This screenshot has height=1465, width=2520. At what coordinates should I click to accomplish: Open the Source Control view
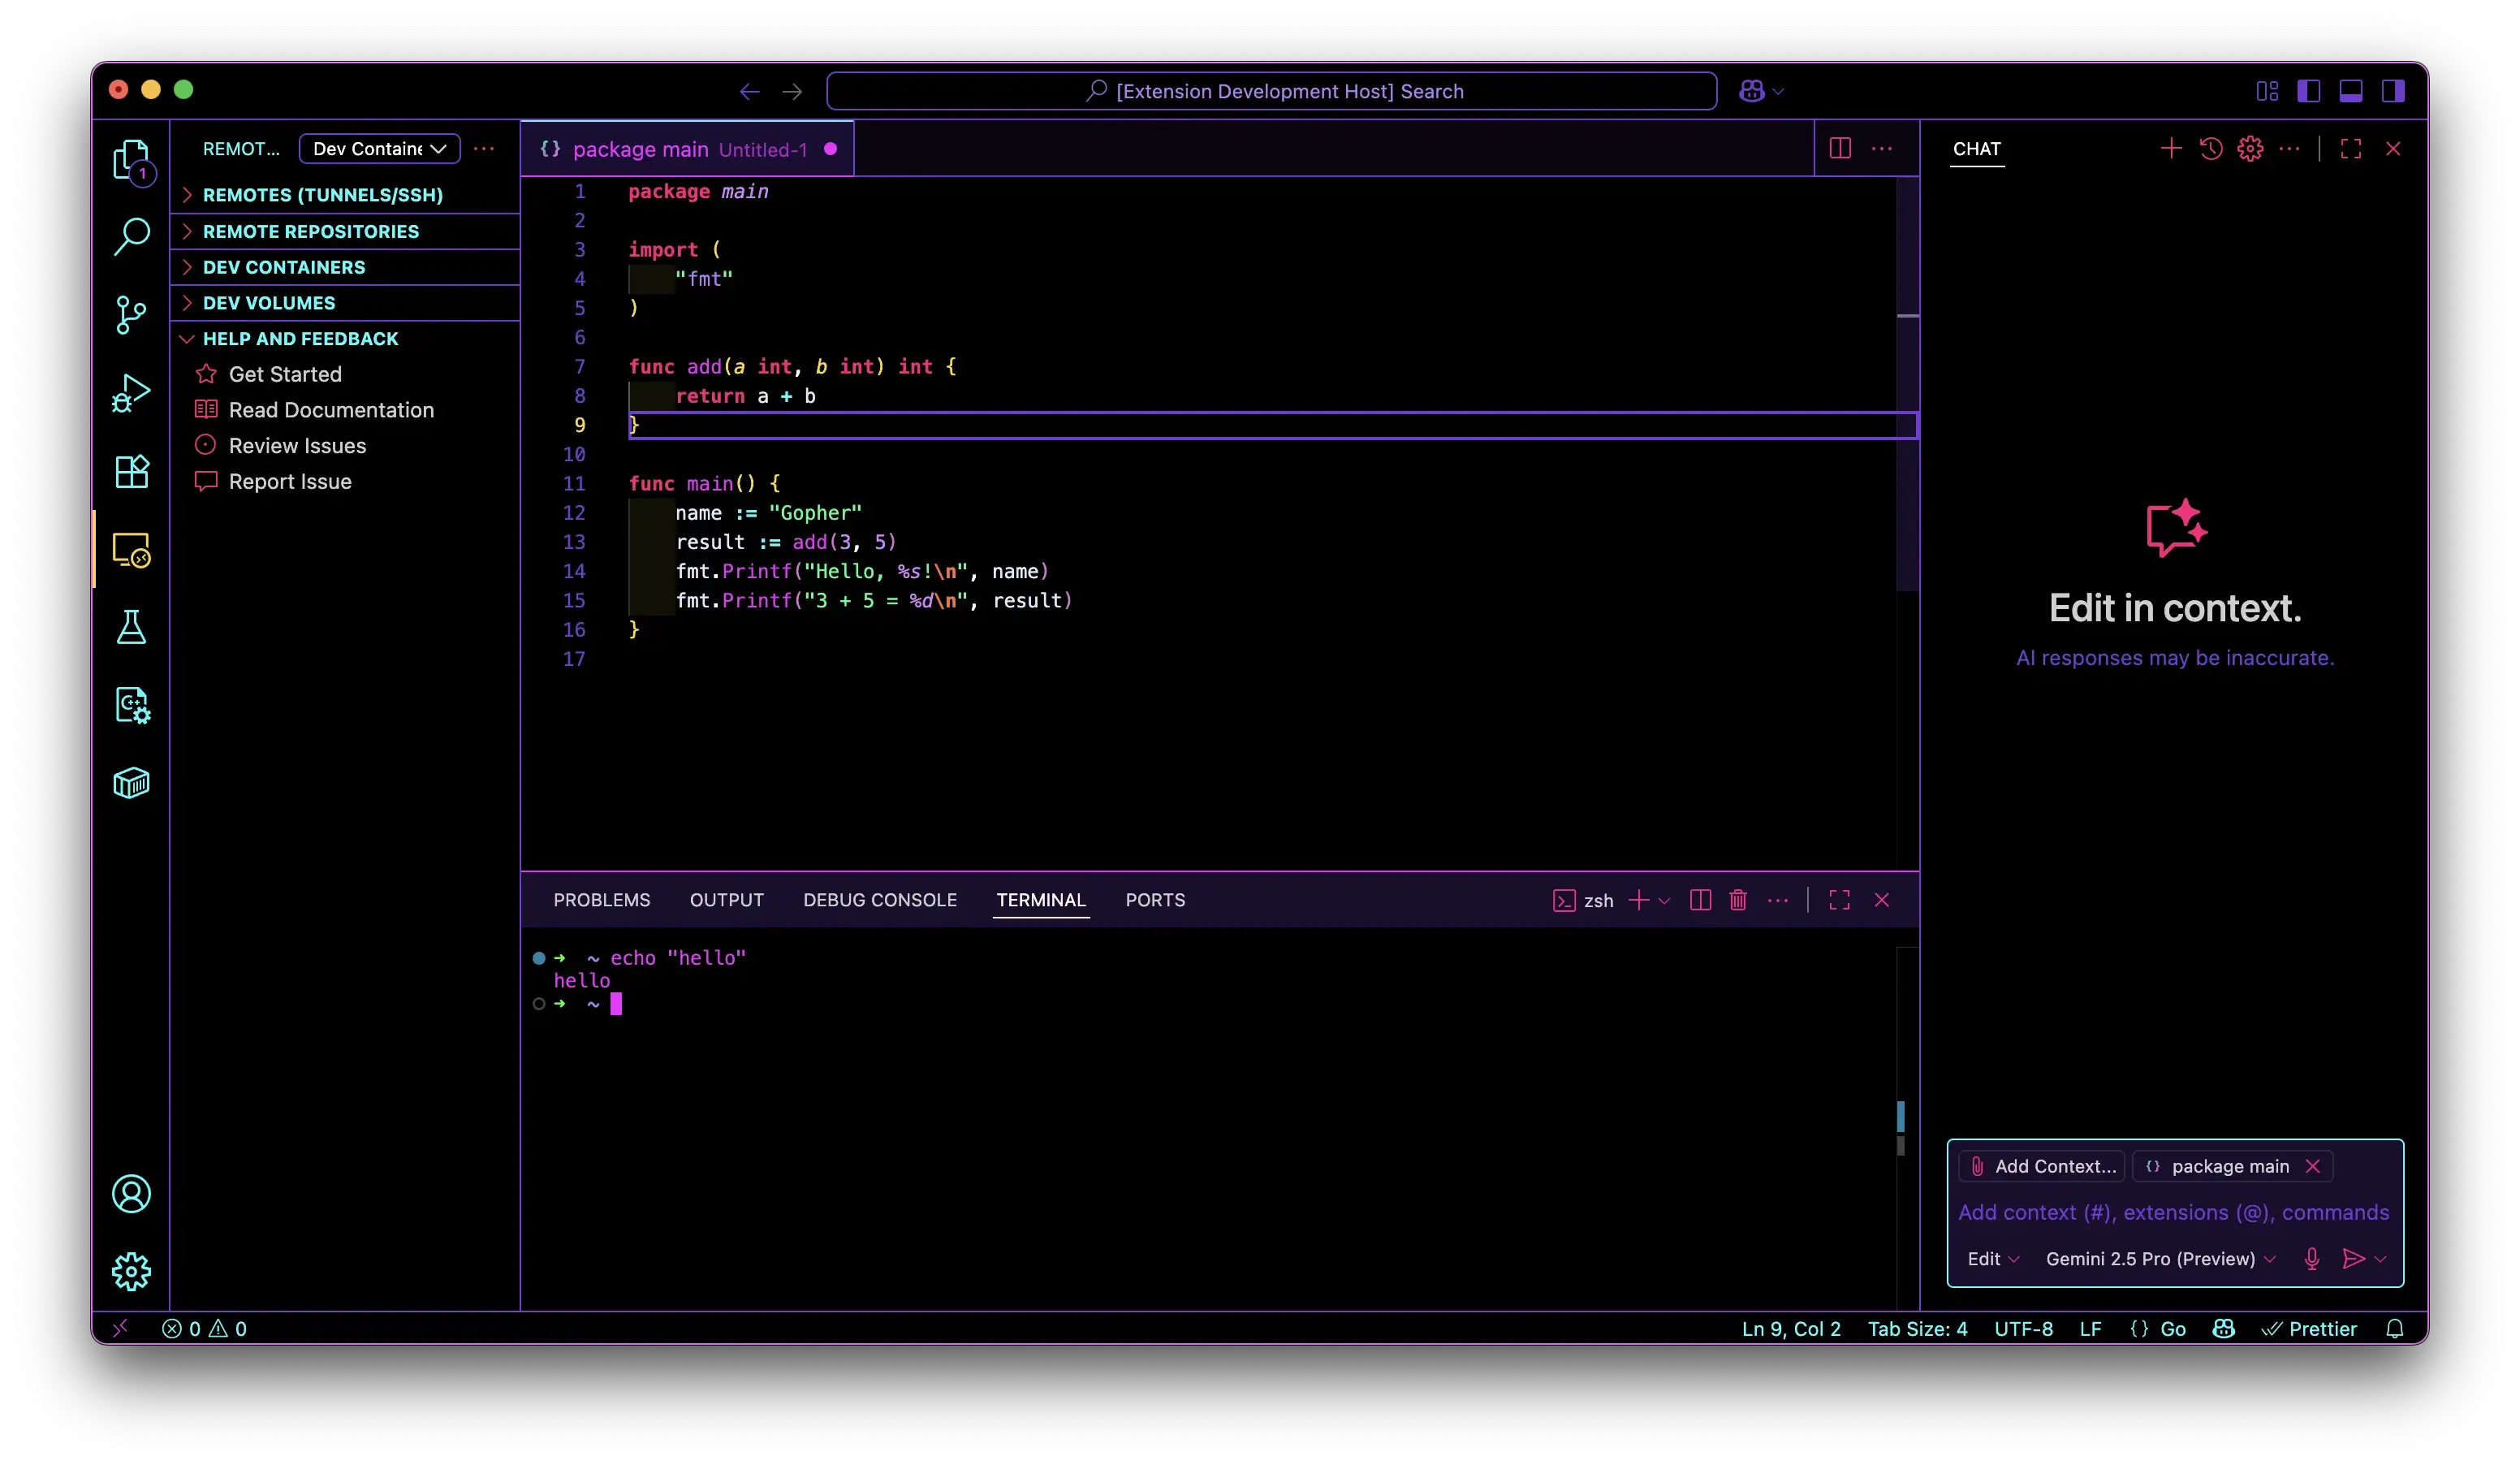(131, 315)
